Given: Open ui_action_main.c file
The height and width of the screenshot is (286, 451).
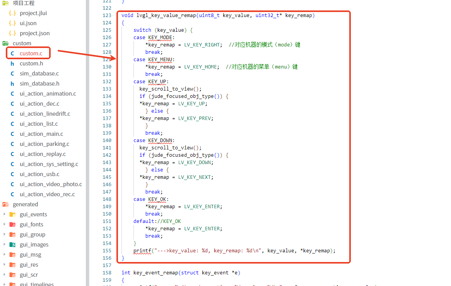Looking at the screenshot, I should 41,134.
